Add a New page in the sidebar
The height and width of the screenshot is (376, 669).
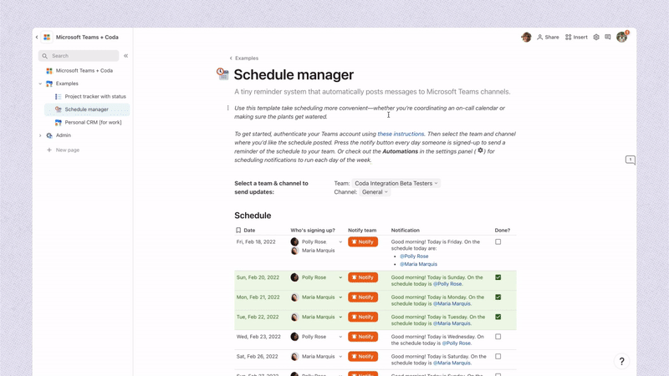tap(64, 150)
